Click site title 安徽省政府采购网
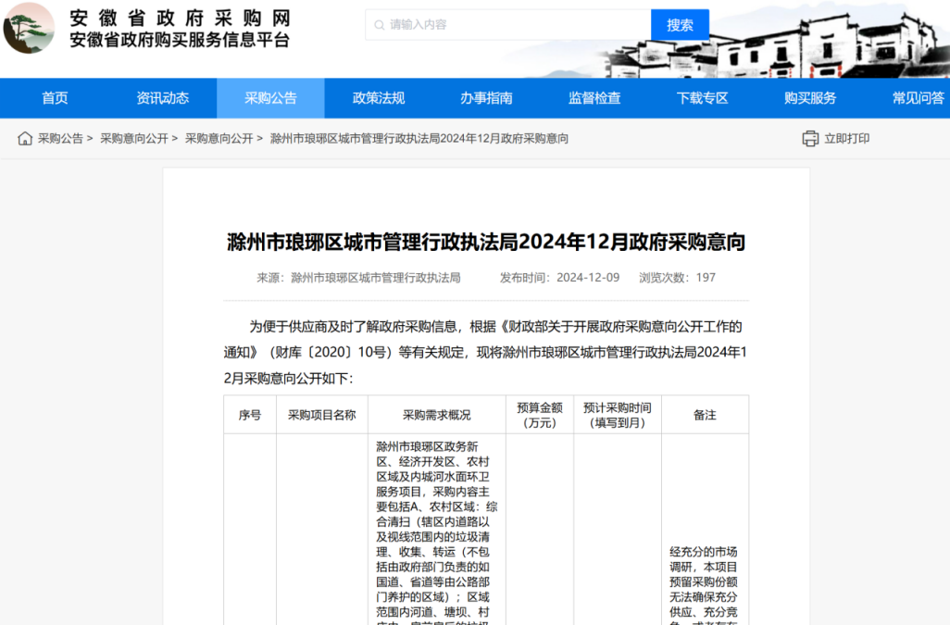This screenshot has height=625, width=950. [x=180, y=18]
